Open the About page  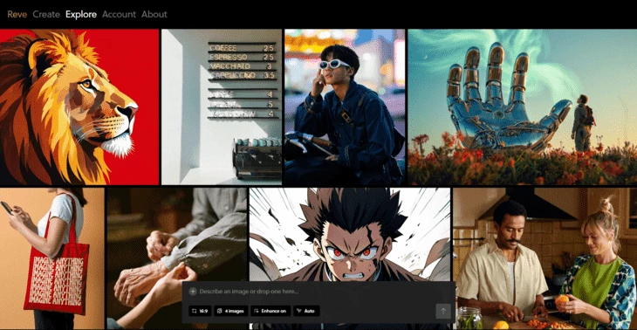[x=154, y=14]
